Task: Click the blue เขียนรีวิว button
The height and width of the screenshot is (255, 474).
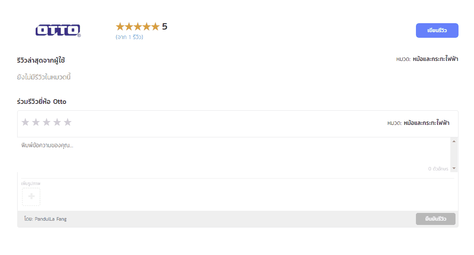Action: pos(437,30)
